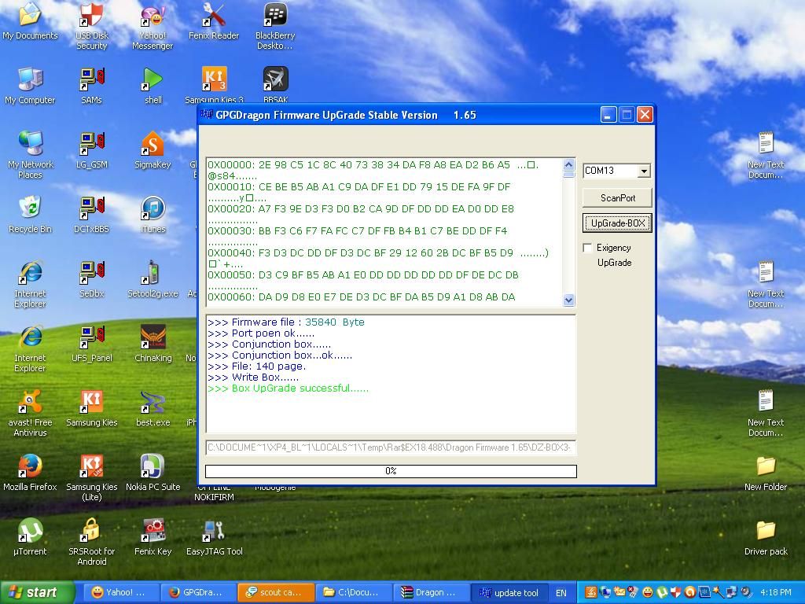Close the GPGDragon Firmware UpGrade window
The height and width of the screenshot is (604, 805).
point(645,115)
